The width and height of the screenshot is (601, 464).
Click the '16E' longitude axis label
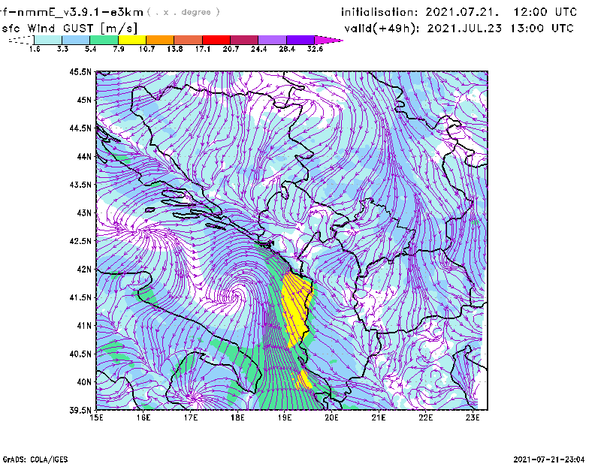pyautogui.click(x=143, y=417)
